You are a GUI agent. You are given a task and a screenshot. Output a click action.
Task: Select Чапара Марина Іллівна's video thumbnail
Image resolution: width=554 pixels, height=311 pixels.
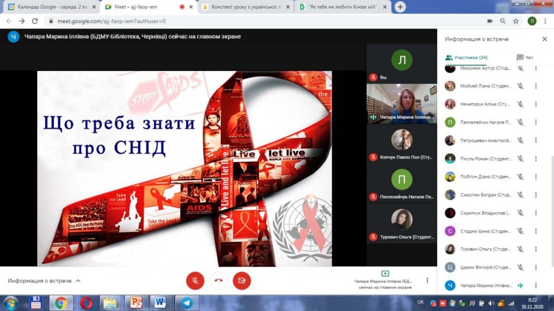[x=401, y=103]
